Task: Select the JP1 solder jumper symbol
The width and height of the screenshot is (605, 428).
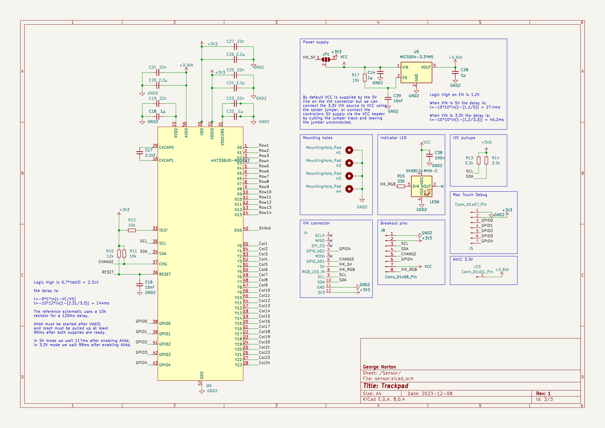Action: 326,59
